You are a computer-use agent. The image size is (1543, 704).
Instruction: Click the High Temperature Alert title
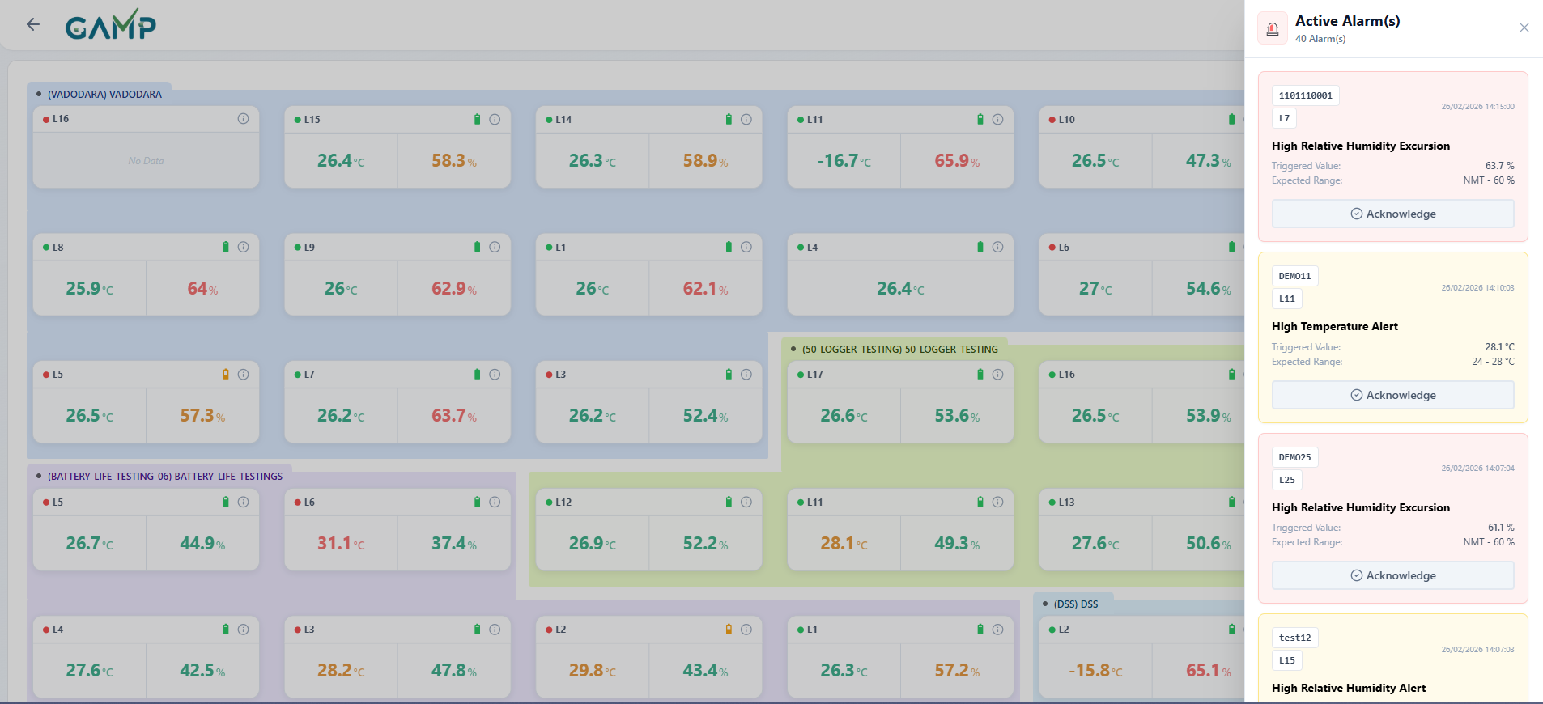pos(1334,326)
